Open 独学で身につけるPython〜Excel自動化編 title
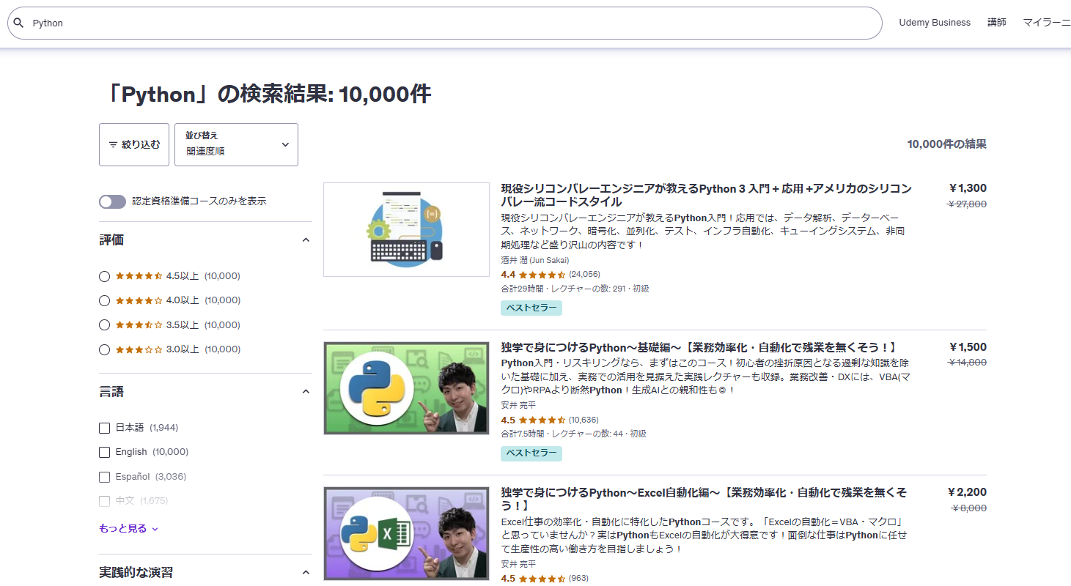 [x=704, y=499]
